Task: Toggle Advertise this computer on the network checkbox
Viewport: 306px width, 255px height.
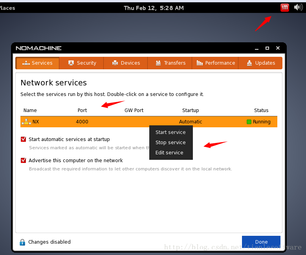Action: (24, 160)
